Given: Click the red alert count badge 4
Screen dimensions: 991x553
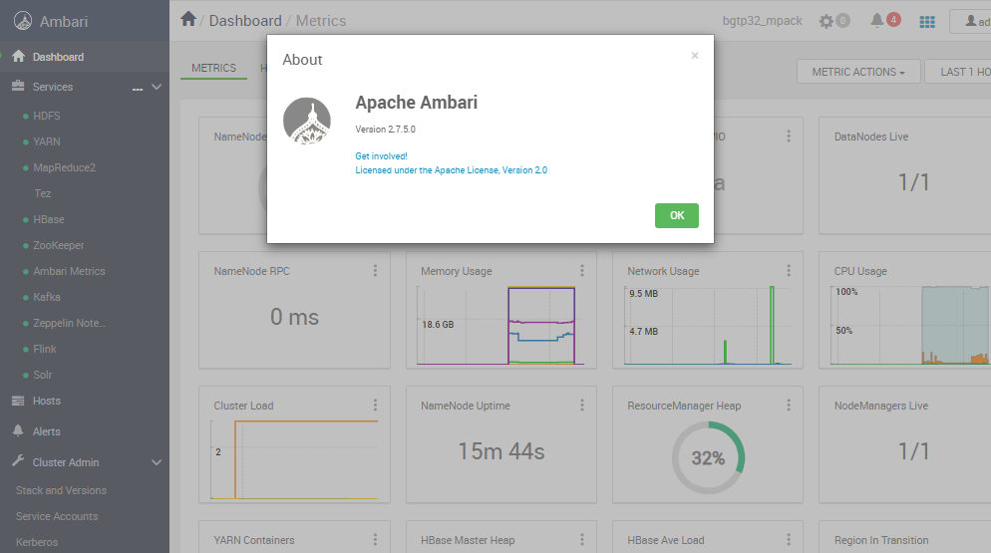Looking at the screenshot, I should 893,20.
